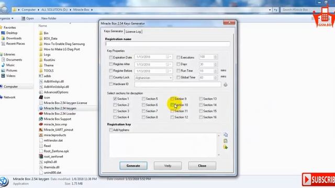Viewport: 335px width, 188px height.
Task: Go to Downloads in Favorites
Action: 12,38
